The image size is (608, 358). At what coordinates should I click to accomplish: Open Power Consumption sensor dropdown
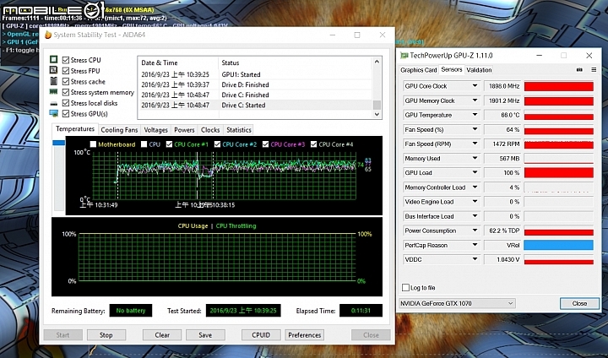pyautogui.click(x=475, y=231)
